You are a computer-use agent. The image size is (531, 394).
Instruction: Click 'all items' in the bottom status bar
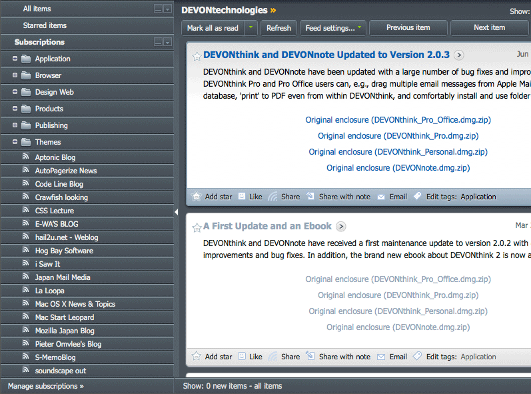click(x=268, y=386)
